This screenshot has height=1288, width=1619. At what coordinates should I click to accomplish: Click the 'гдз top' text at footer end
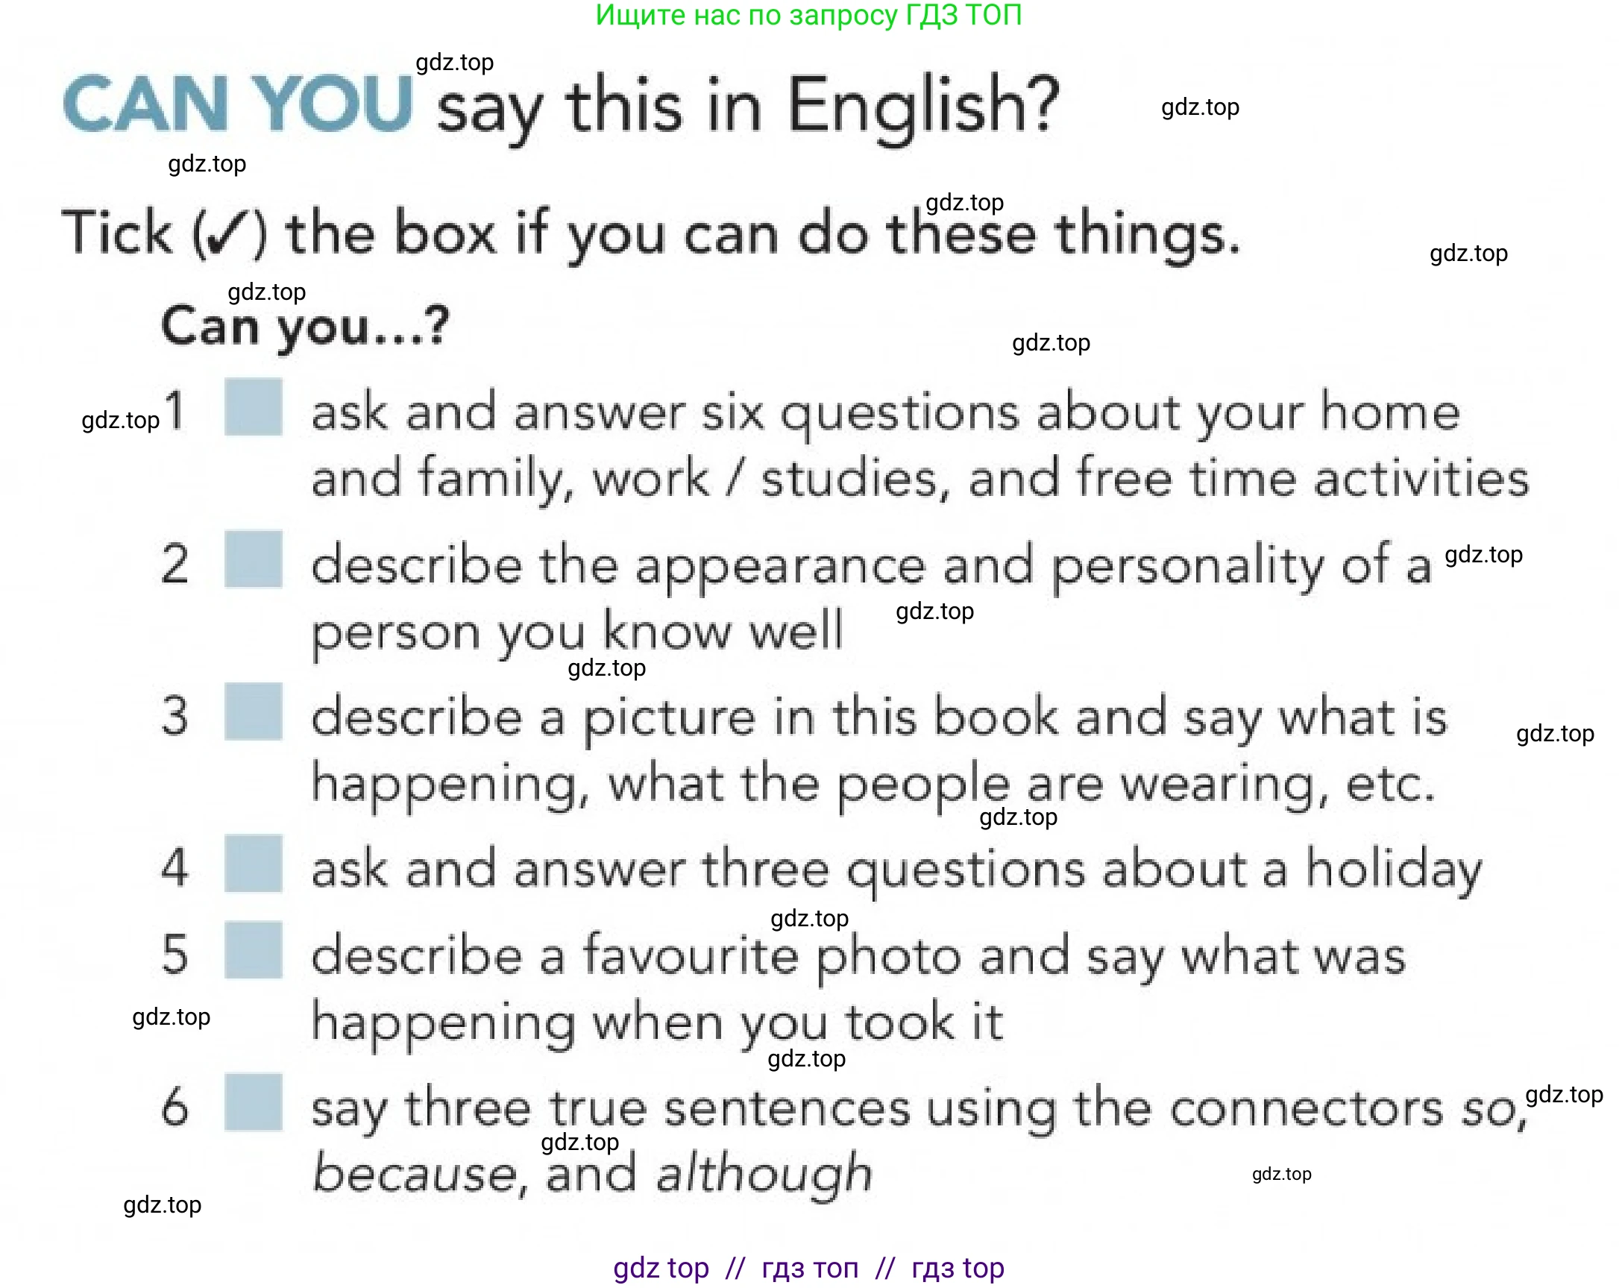click(957, 1268)
